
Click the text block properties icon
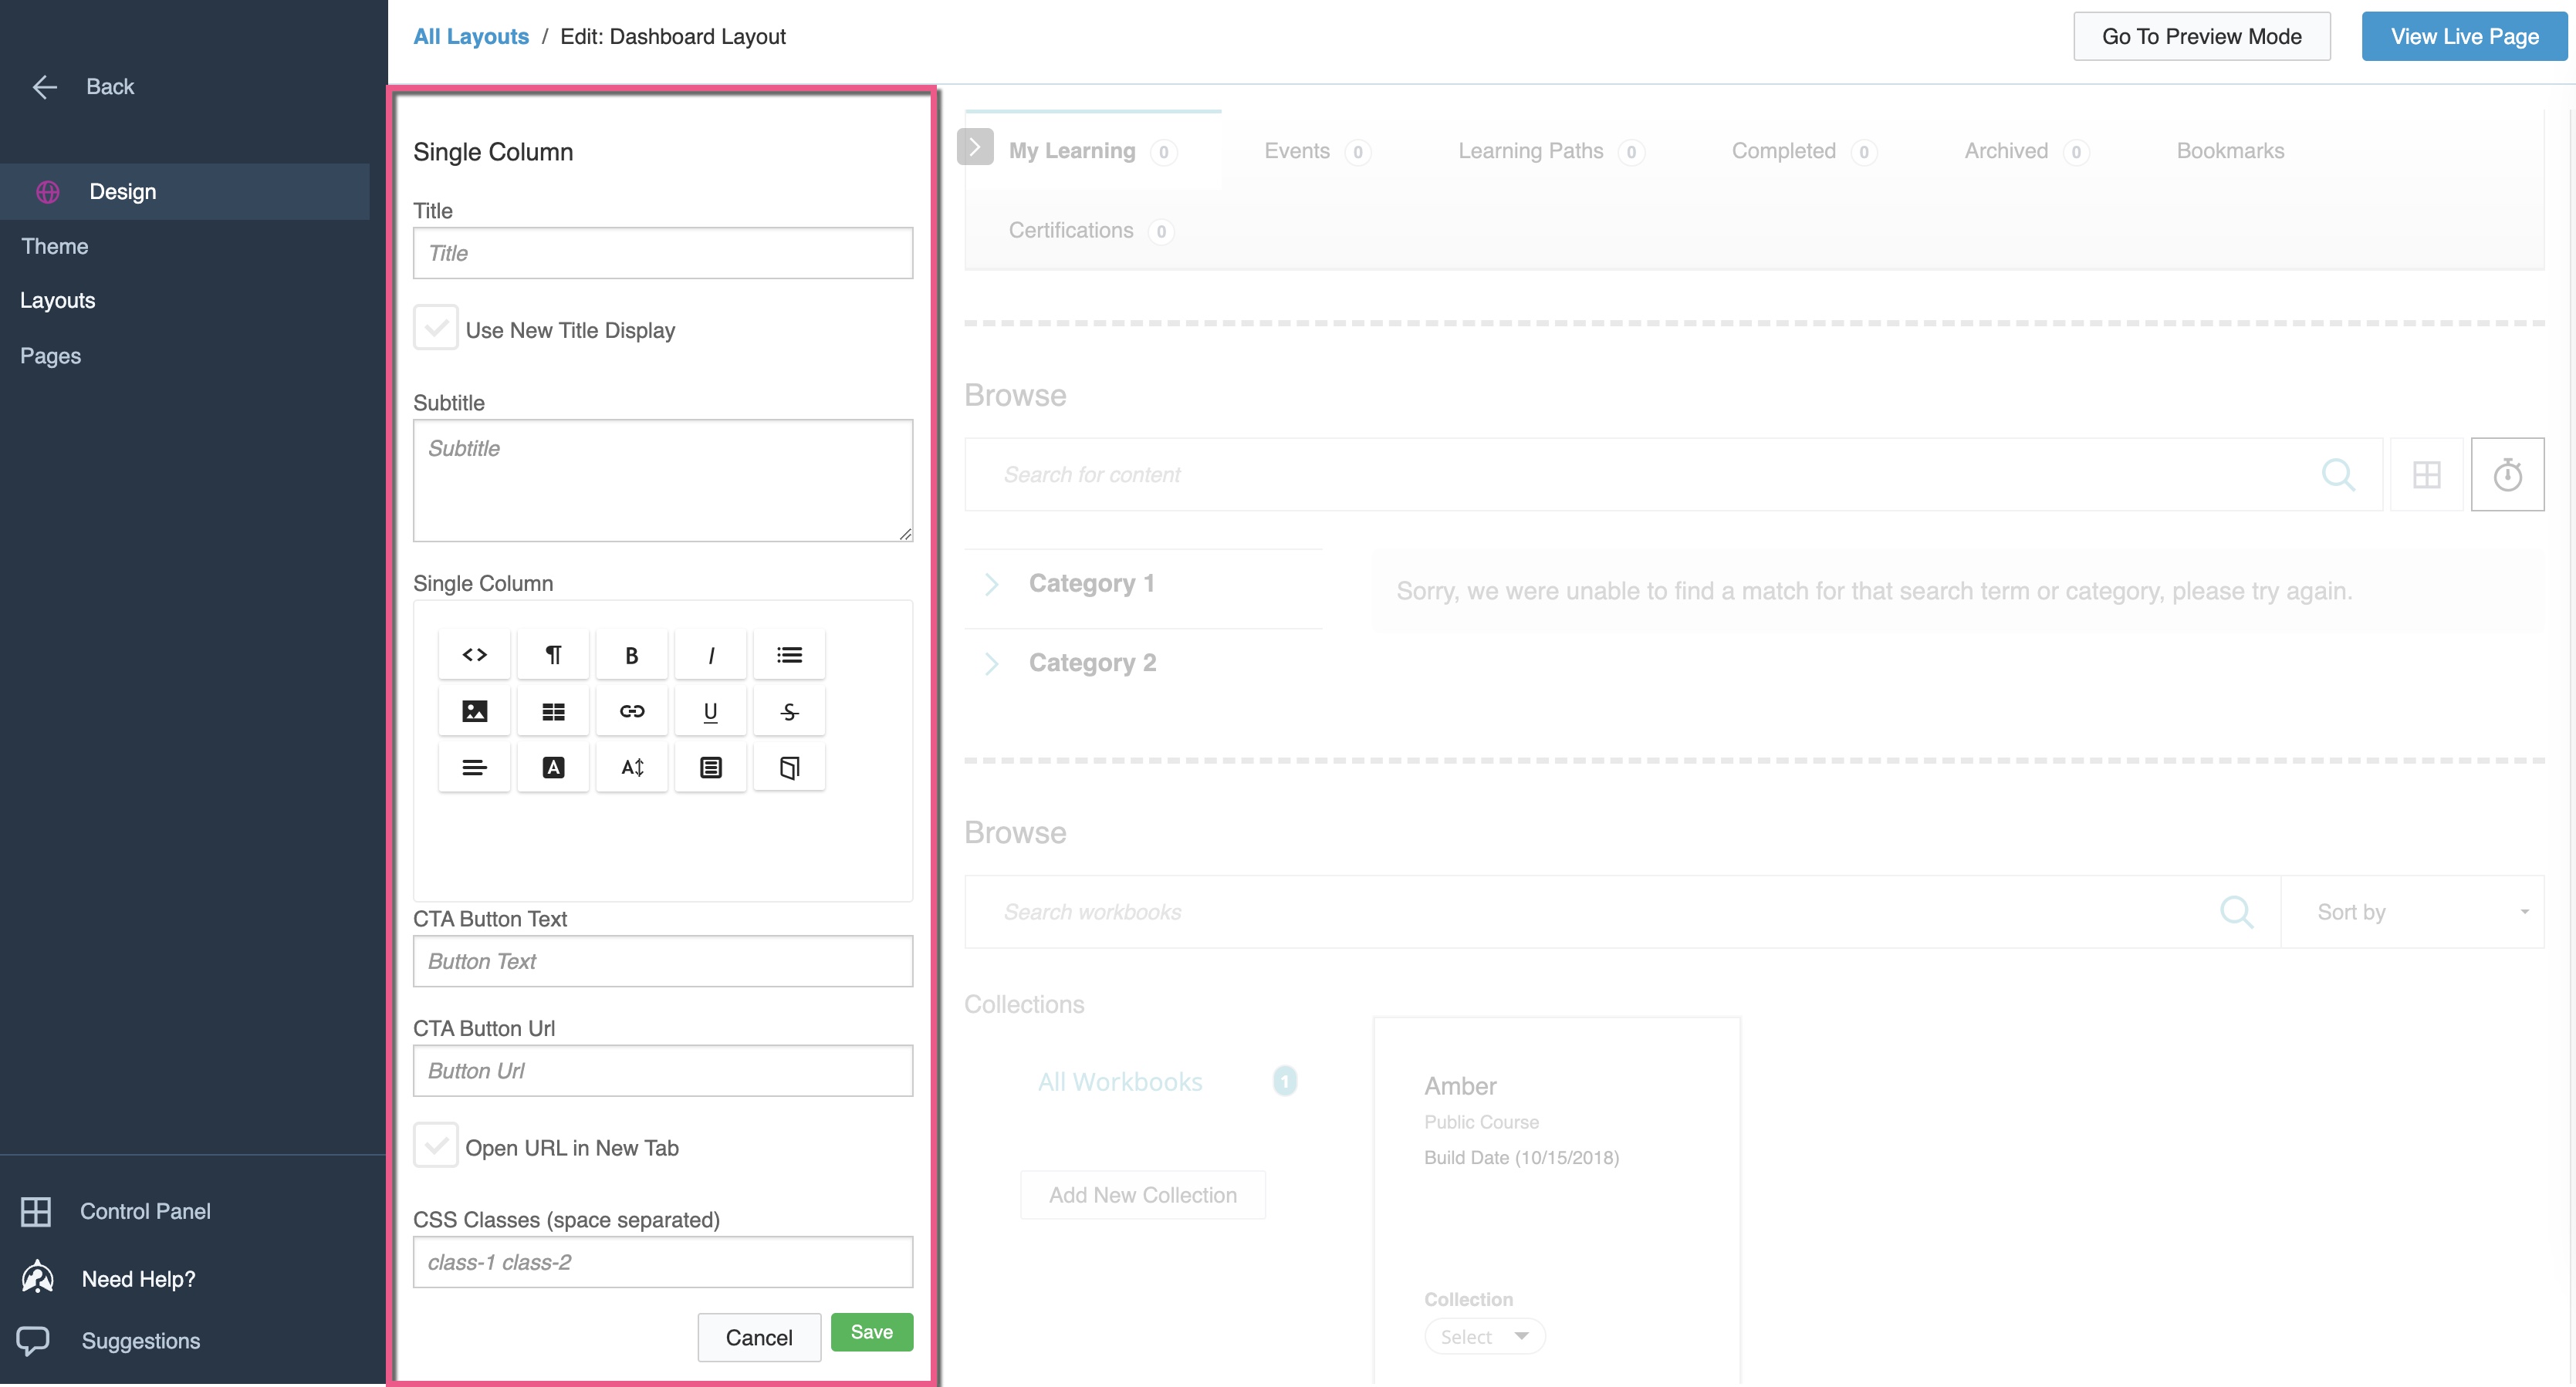pyautogui.click(x=710, y=767)
